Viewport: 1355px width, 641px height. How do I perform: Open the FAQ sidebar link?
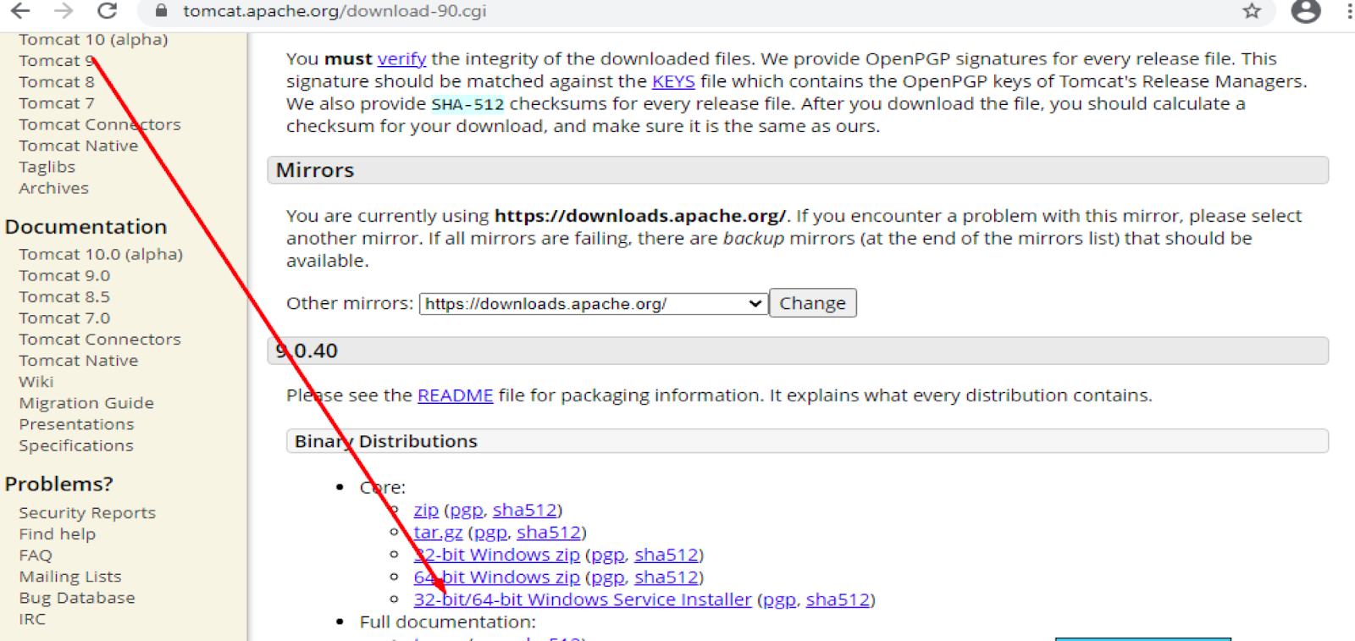click(x=36, y=555)
